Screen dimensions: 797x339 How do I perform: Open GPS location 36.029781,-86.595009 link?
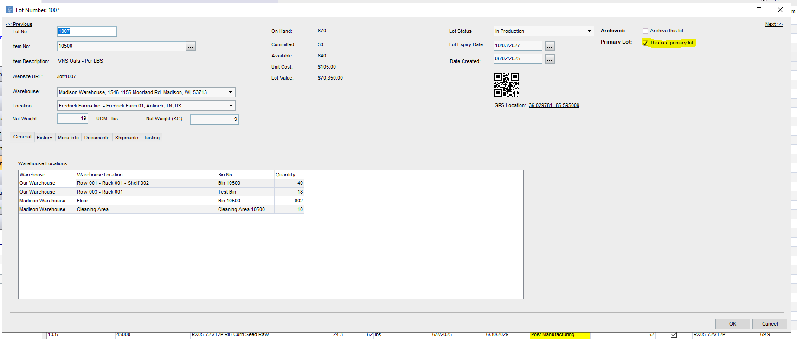(554, 105)
